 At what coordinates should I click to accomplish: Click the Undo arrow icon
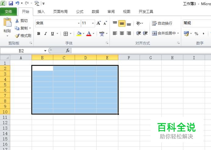(17, 3)
